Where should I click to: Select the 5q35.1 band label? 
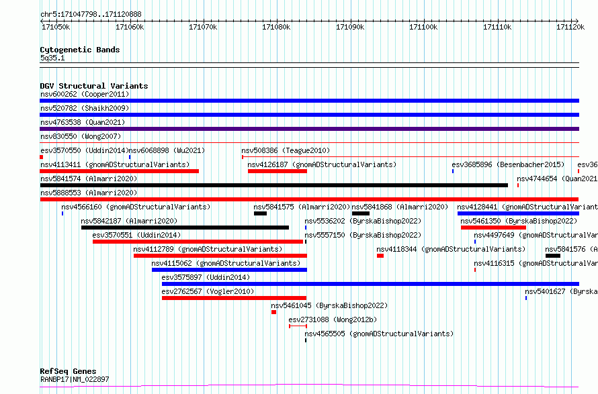point(52,58)
